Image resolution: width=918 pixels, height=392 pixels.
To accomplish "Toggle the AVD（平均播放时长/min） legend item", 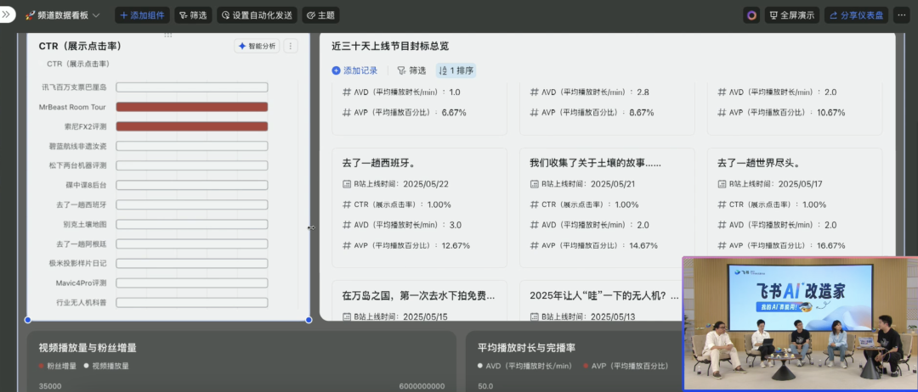I will tap(524, 367).
